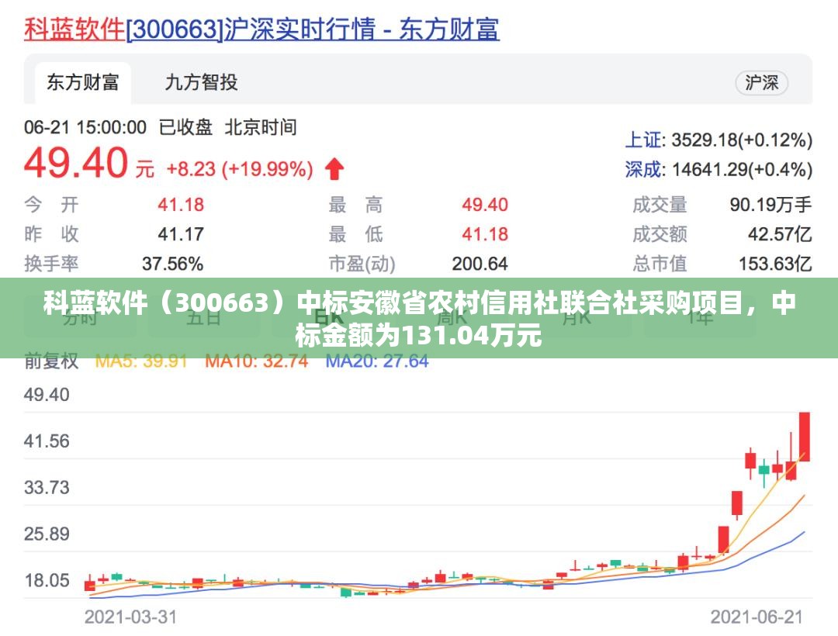Click the 沪深 market badge button
Screen dimensions: 838x636
(x=762, y=83)
